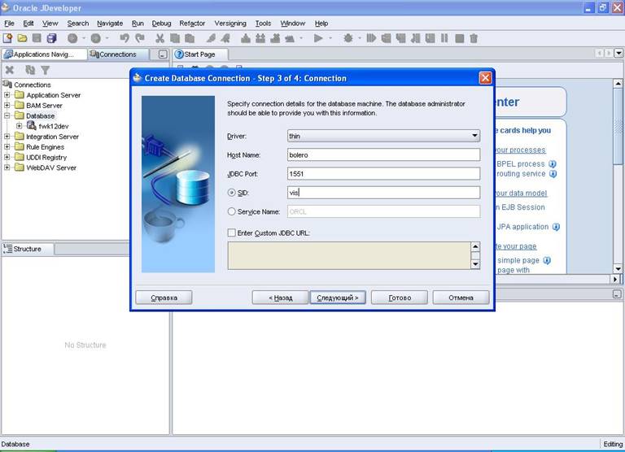The width and height of the screenshot is (625, 452).
Task: Expand the Application Server node
Action: (x=7, y=95)
